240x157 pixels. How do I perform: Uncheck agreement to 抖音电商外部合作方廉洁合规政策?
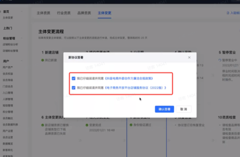click(73, 78)
